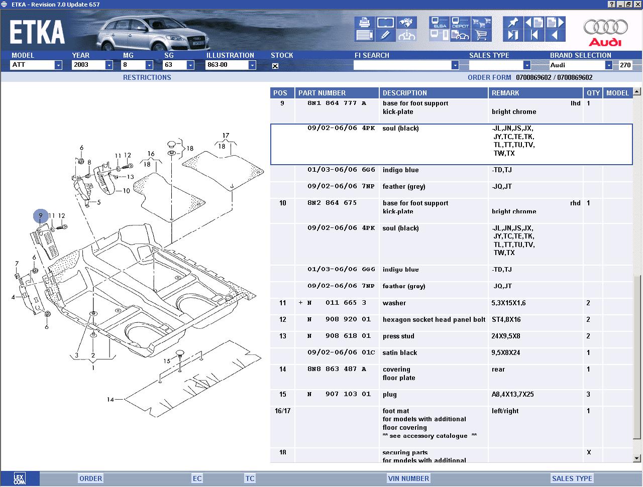
Task: Click the printer icon in toolbar
Action: 364,23
